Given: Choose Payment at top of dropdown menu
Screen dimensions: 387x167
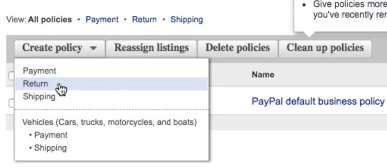Looking at the screenshot, I should pyautogui.click(x=40, y=71).
